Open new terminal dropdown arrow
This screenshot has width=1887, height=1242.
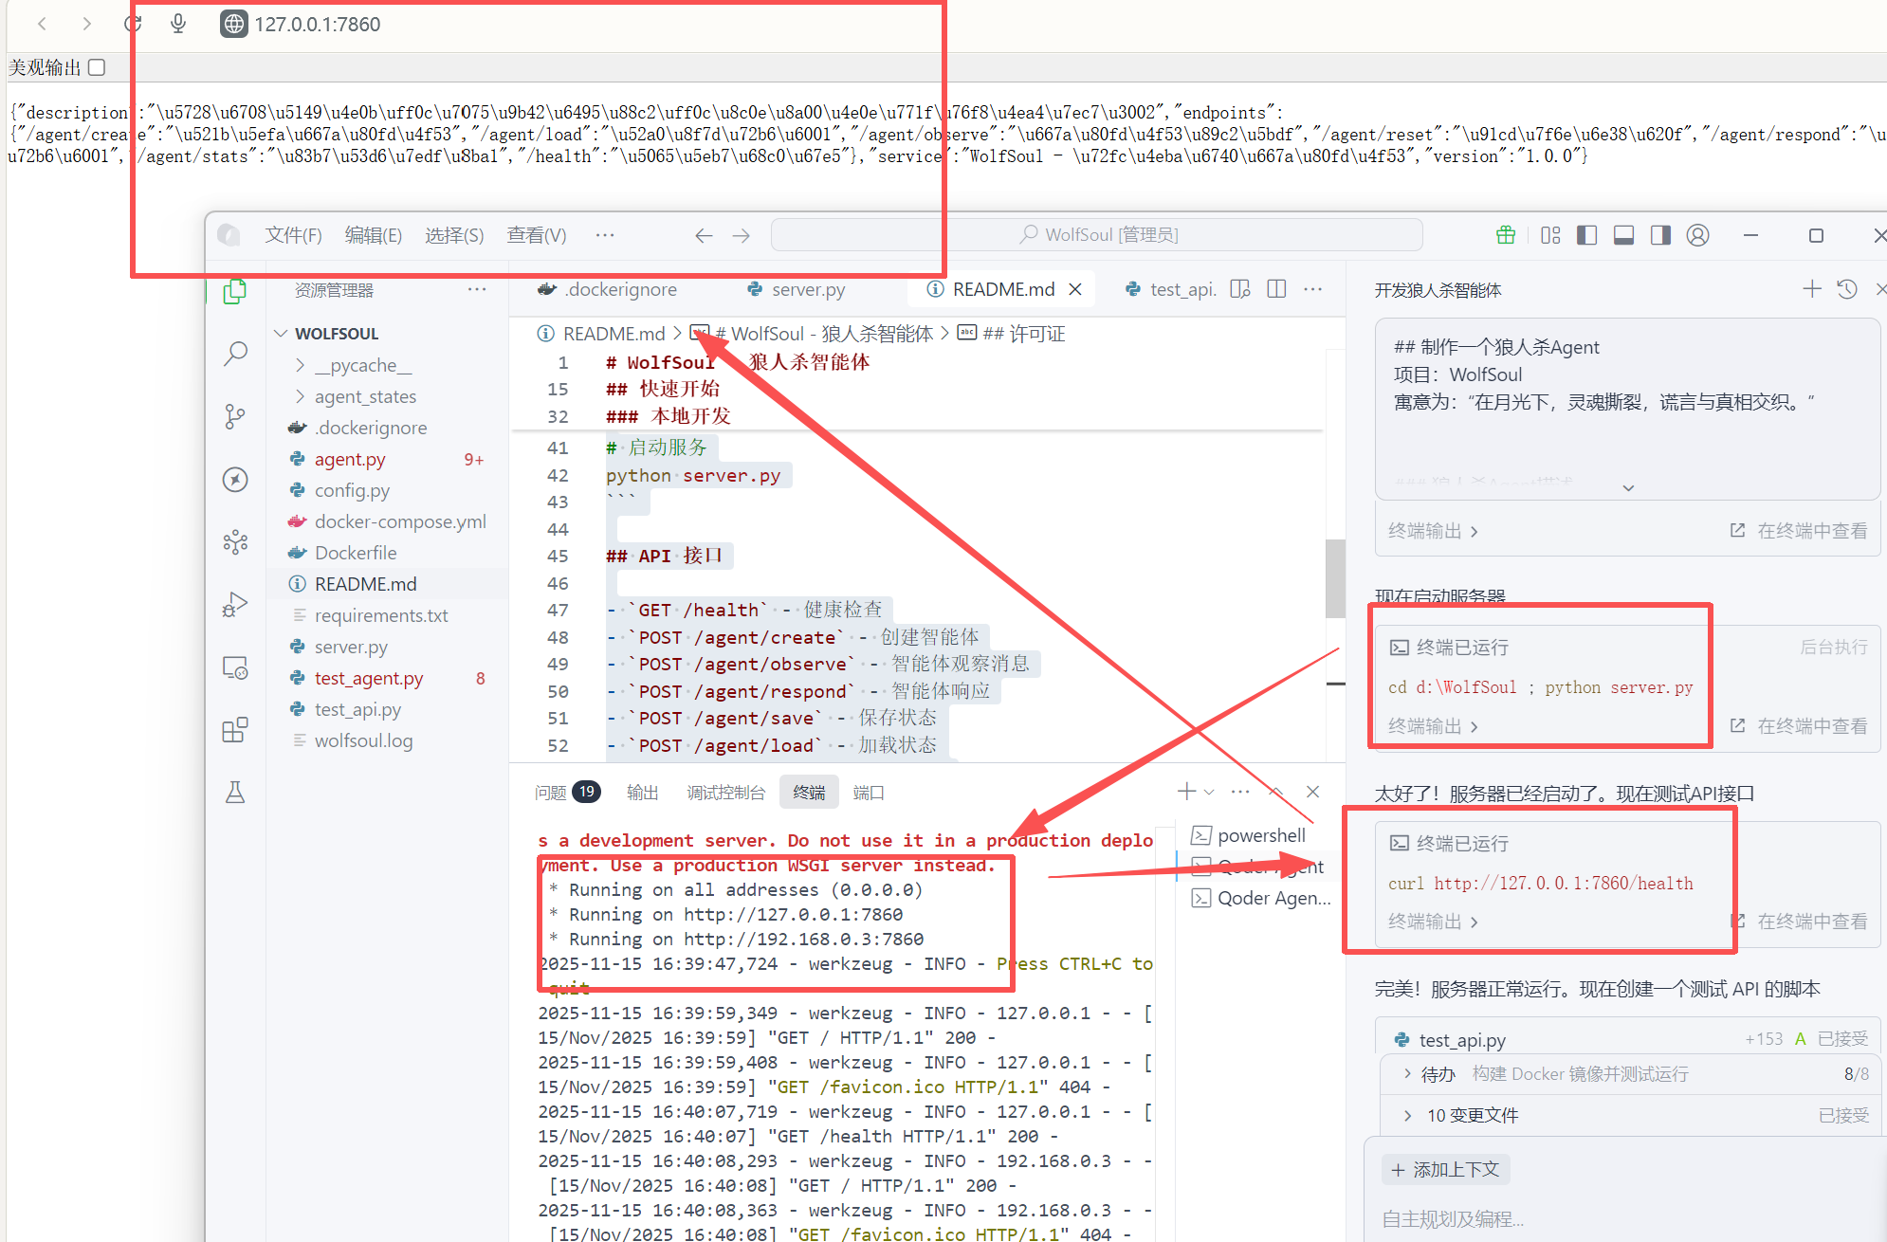tap(1209, 793)
